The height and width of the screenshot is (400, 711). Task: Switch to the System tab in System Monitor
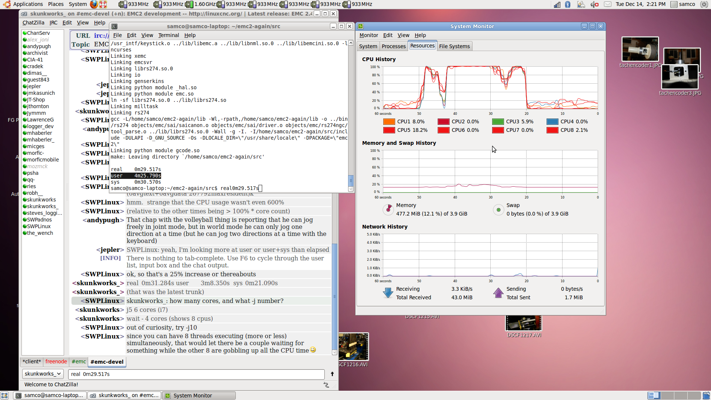pos(368,46)
